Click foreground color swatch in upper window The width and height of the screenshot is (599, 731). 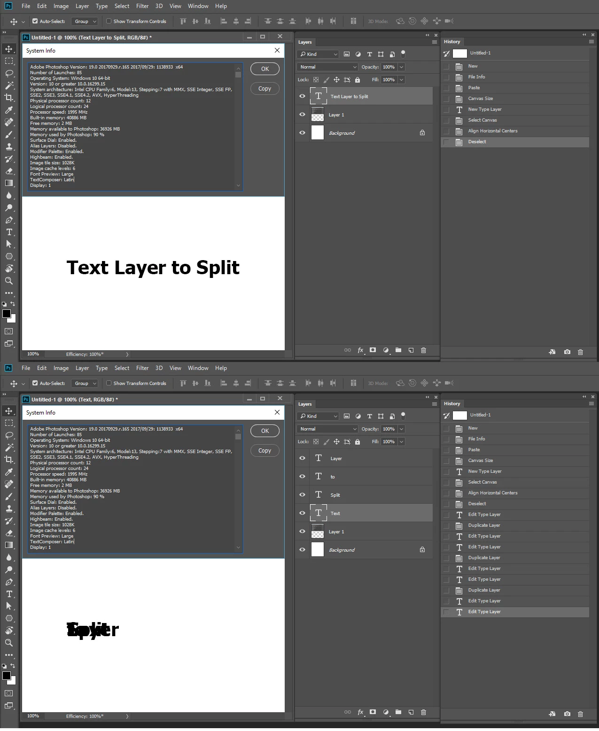tap(6, 314)
